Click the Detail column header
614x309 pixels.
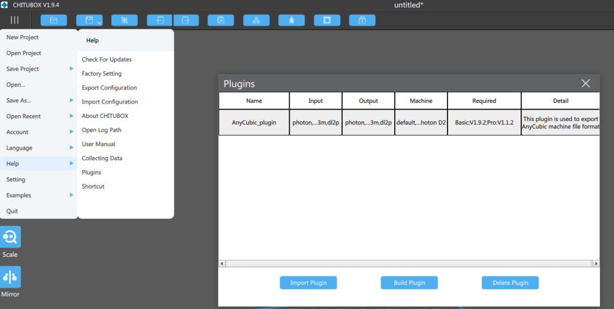coord(561,101)
